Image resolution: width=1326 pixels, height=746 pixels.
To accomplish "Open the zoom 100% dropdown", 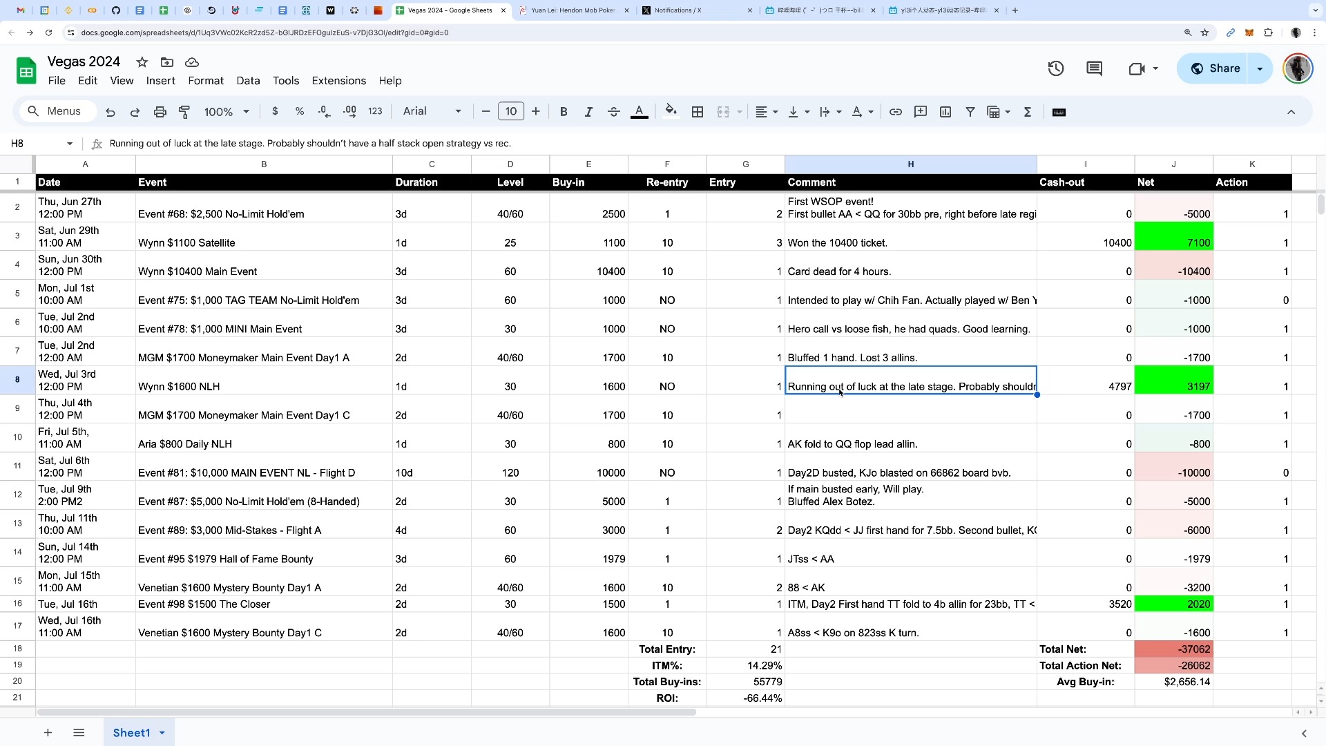I will pyautogui.click(x=227, y=112).
